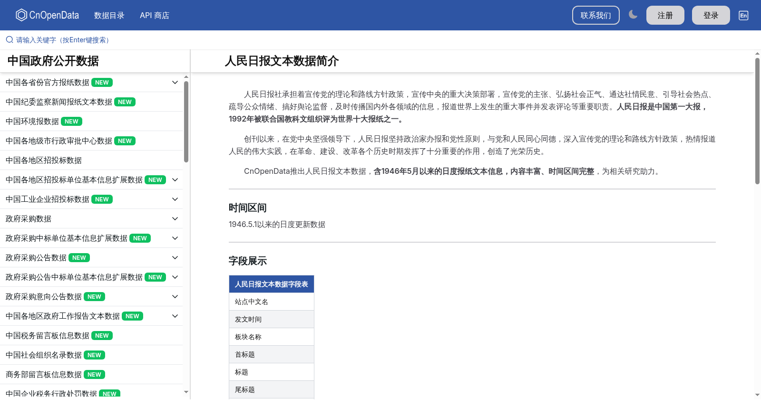Expand 中国各省份官方报纸数据 chevron
This screenshot has height=407, width=761.
[175, 83]
